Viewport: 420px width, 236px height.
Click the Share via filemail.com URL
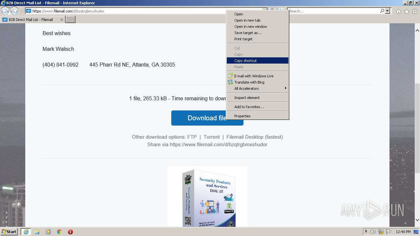(x=219, y=145)
